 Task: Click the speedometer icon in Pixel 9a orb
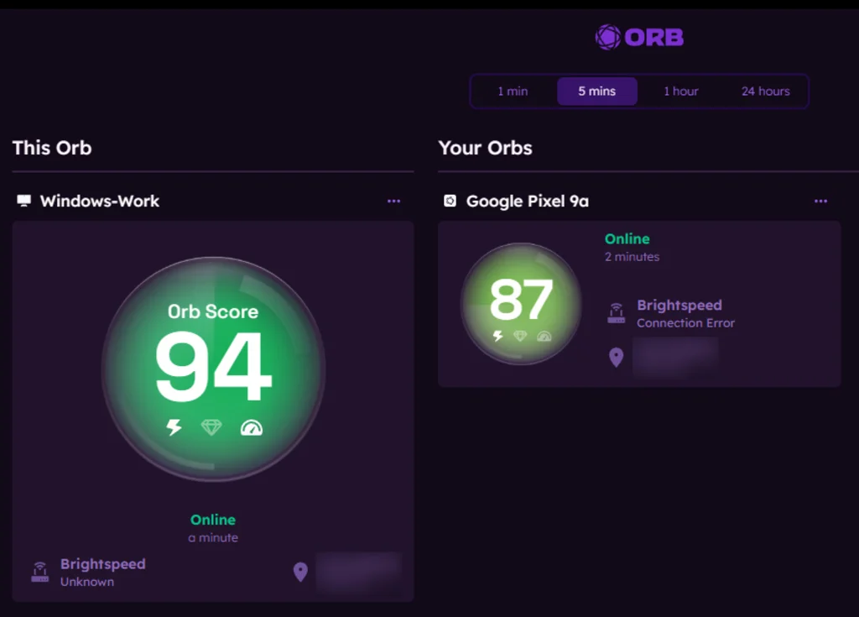544,336
